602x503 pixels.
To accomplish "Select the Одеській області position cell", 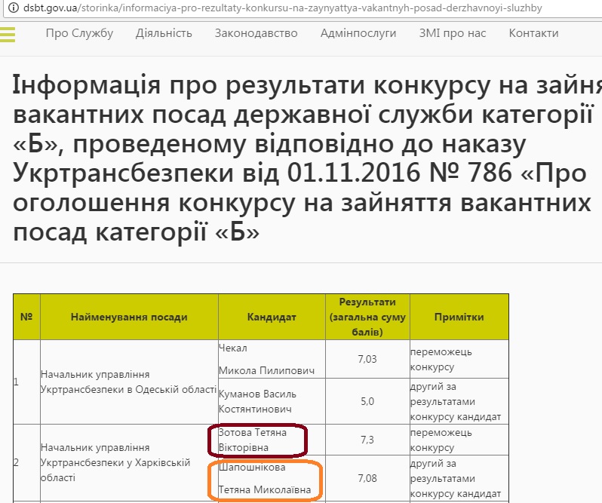I will (x=129, y=382).
